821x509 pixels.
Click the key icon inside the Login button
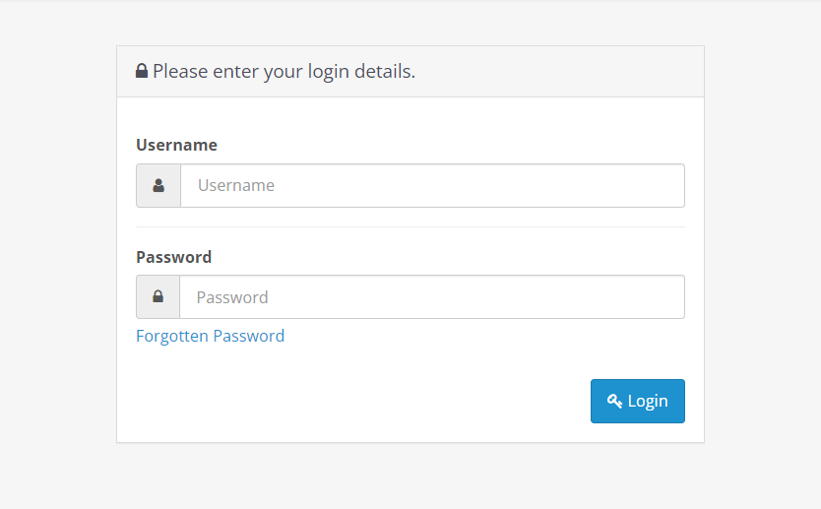pos(614,401)
